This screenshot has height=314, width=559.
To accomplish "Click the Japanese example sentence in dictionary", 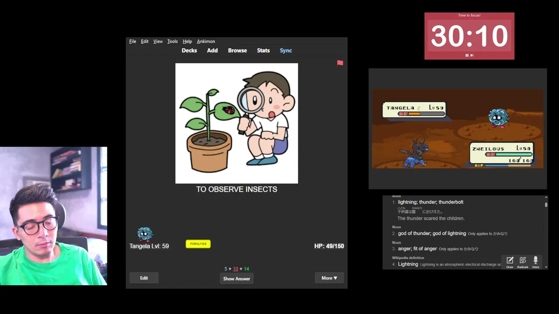I will pyautogui.click(x=420, y=211).
